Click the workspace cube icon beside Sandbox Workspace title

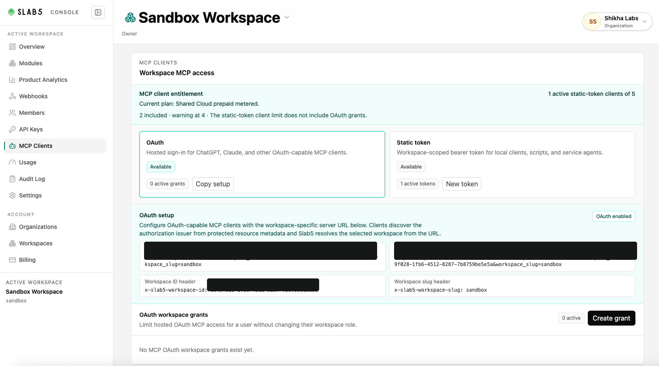pyautogui.click(x=130, y=18)
